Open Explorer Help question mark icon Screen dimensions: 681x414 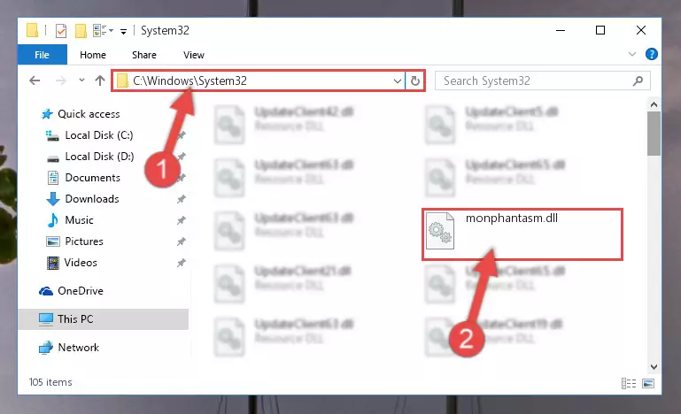pos(651,54)
